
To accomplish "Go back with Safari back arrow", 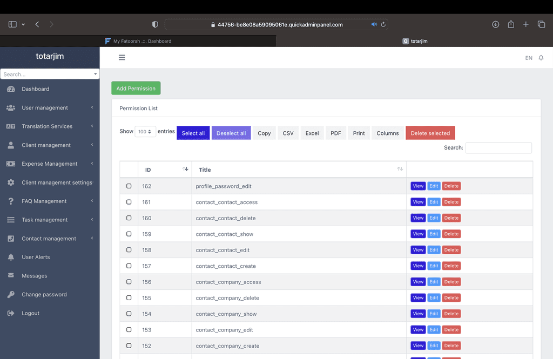I will click(37, 24).
